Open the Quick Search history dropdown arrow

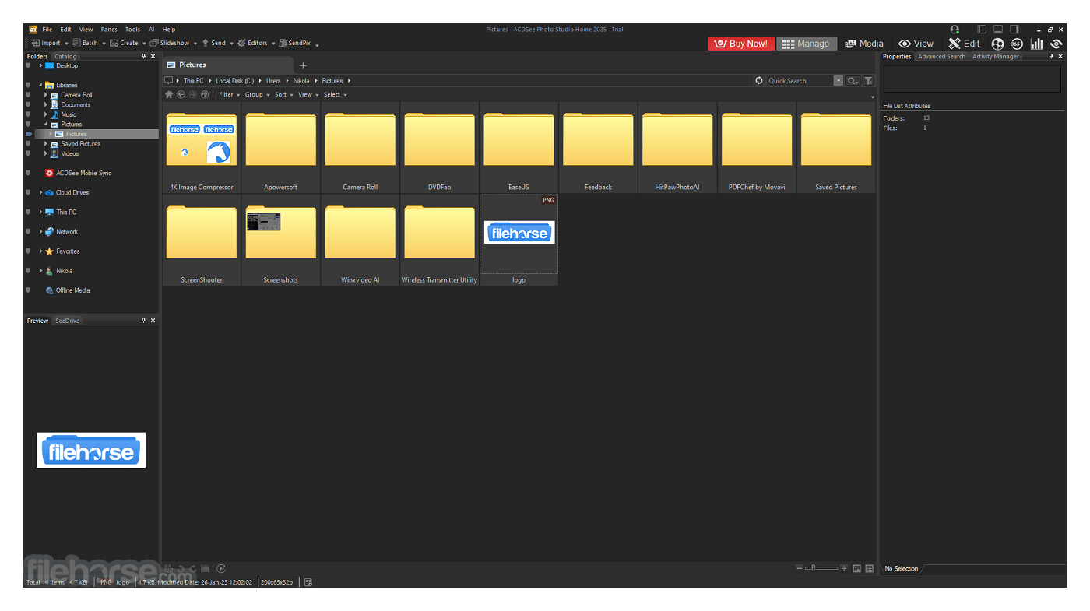click(x=839, y=81)
